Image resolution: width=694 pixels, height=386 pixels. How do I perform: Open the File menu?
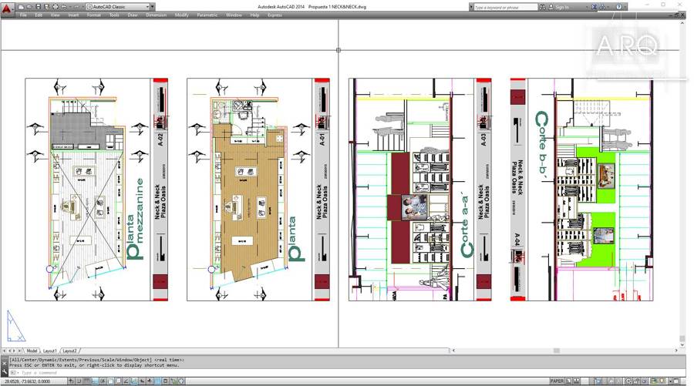coord(23,15)
